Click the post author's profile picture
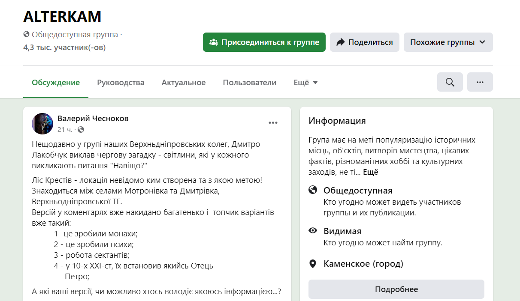 pyautogui.click(x=42, y=123)
